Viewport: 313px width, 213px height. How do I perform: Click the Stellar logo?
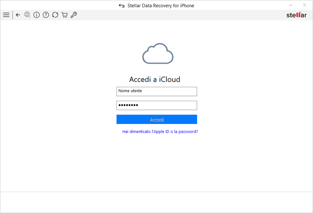tap(296, 15)
